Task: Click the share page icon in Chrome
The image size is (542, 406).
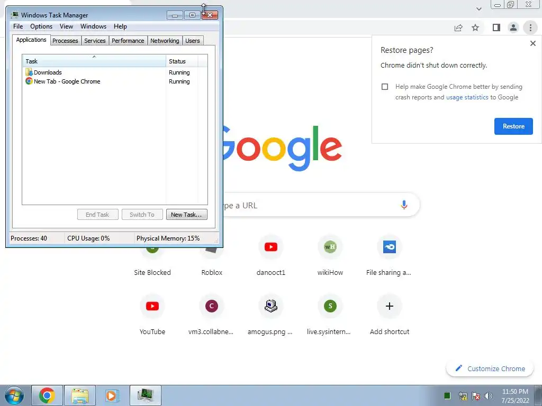Action: pyautogui.click(x=458, y=27)
